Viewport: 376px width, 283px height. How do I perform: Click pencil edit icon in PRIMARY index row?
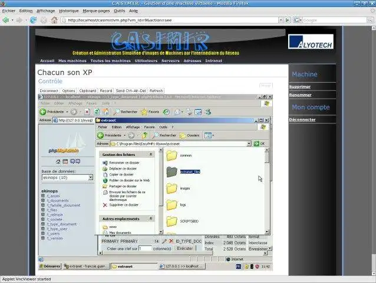click(164, 241)
